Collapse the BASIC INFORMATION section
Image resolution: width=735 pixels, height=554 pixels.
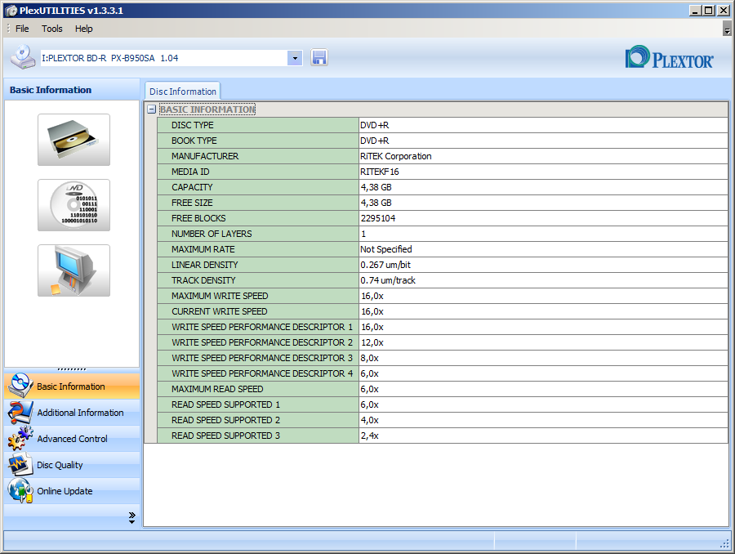(151, 109)
